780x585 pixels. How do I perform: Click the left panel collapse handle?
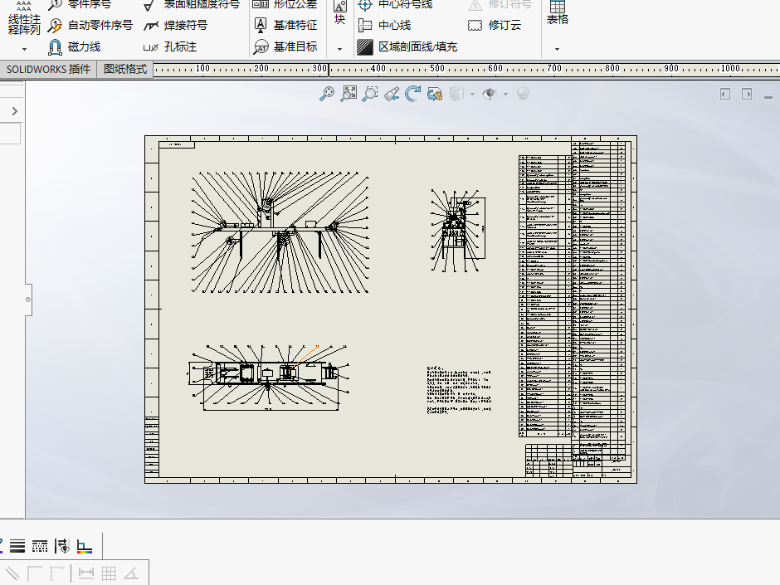coord(28,300)
